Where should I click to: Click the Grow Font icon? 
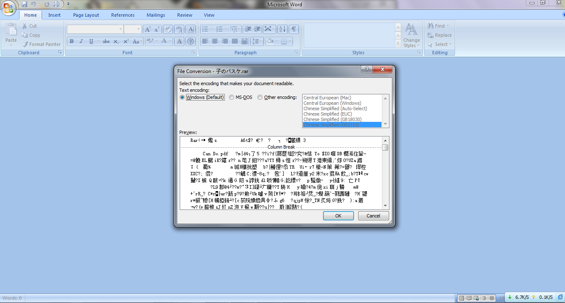coord(148,29)
